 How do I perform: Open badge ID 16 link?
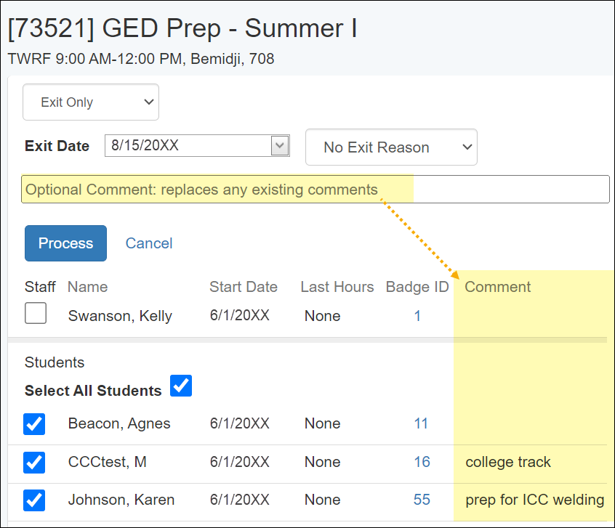(422, 462)
